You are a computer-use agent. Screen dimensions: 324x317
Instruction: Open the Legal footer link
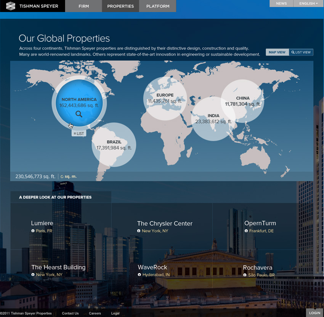click(x=115, y=313)
